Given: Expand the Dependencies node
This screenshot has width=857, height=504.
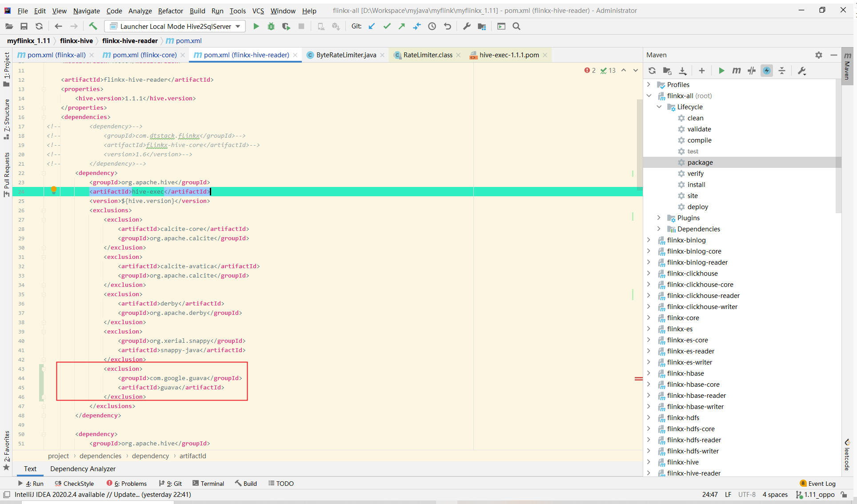Looking at the screenshot, I should (x=659, y=229).
